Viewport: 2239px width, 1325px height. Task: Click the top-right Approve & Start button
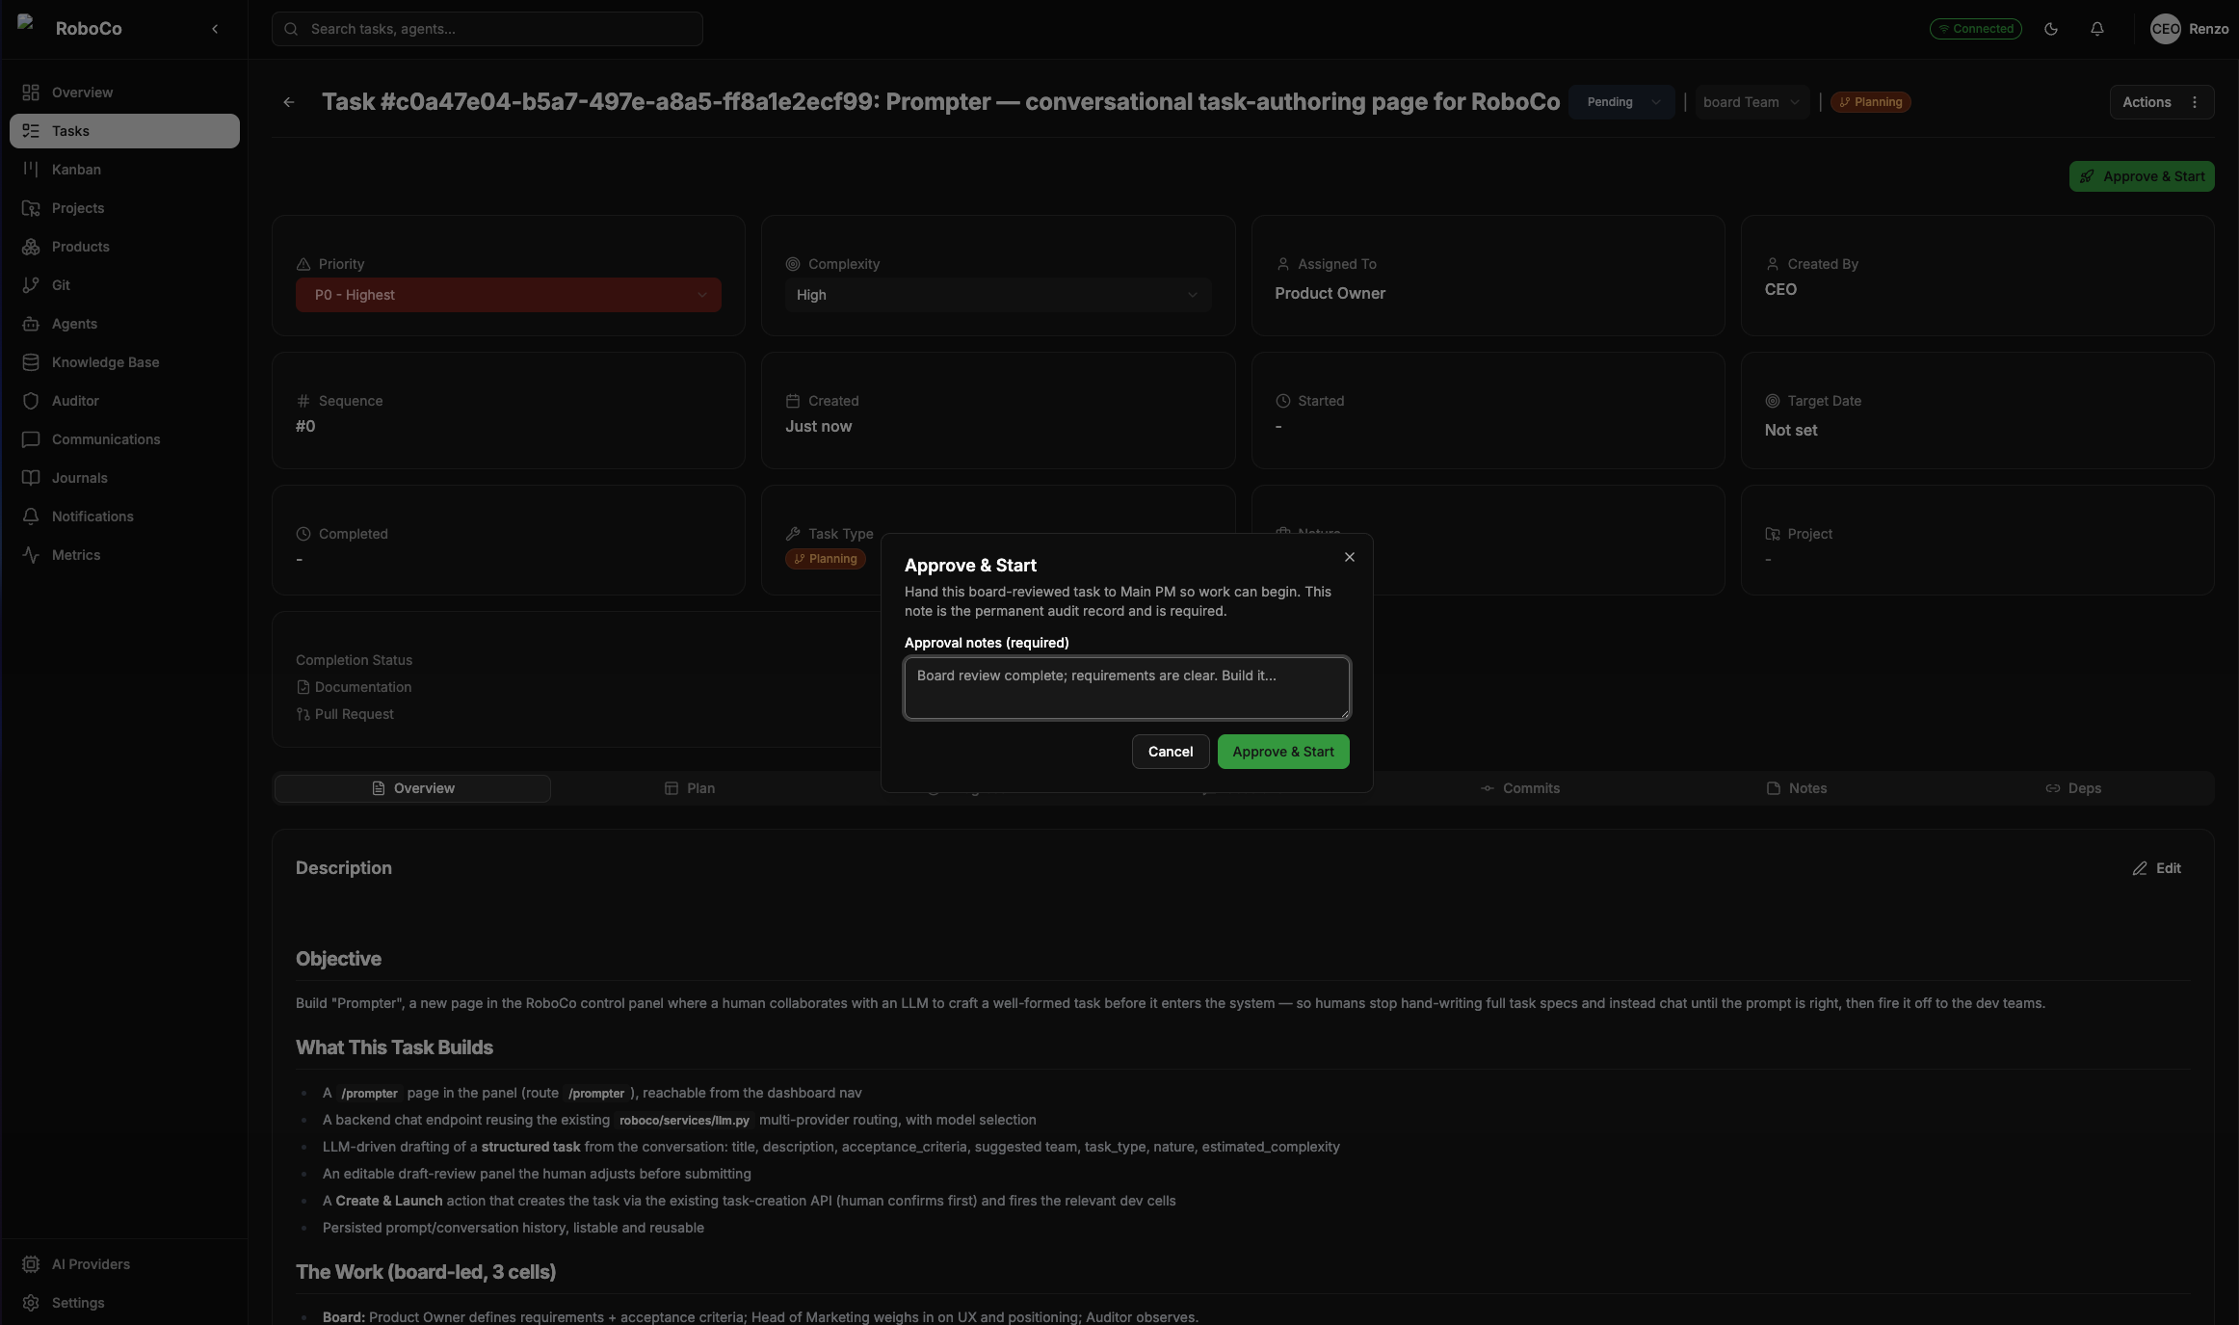[x=2142, y=176]
